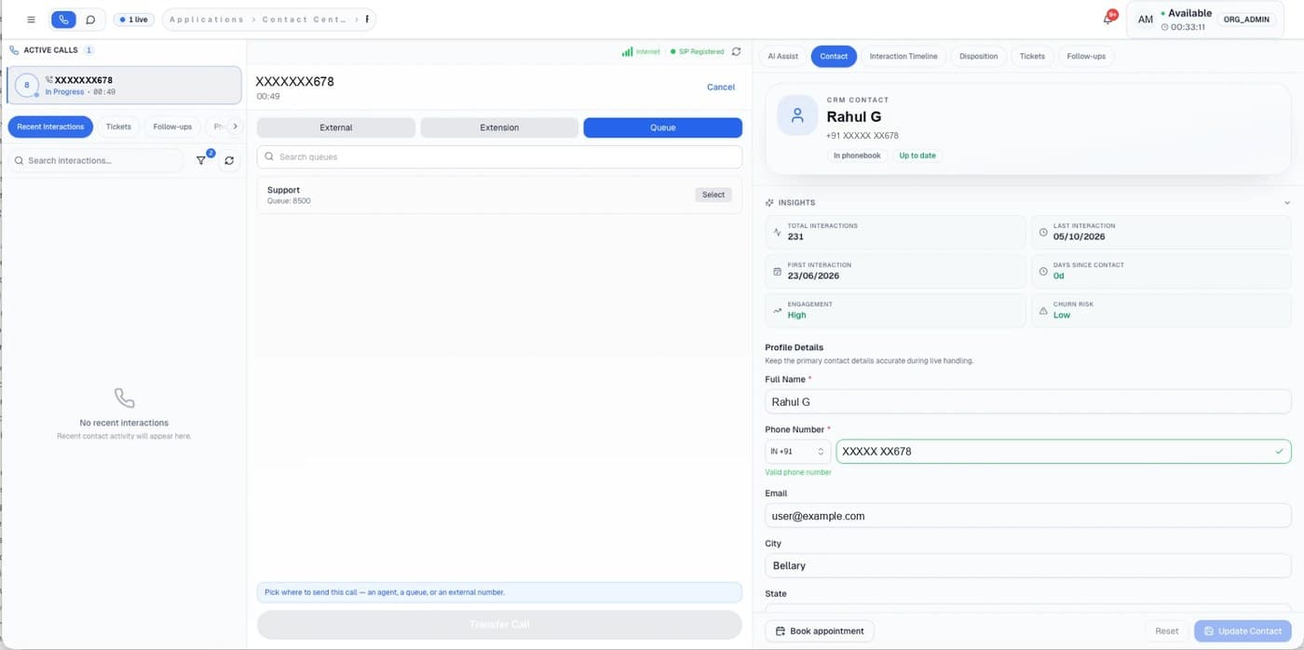Switch to chat mode icon
The image size is (1304, 650).
coord(90,20)
